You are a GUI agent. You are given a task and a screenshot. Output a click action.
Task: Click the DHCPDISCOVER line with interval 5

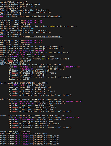pos(31,47)
